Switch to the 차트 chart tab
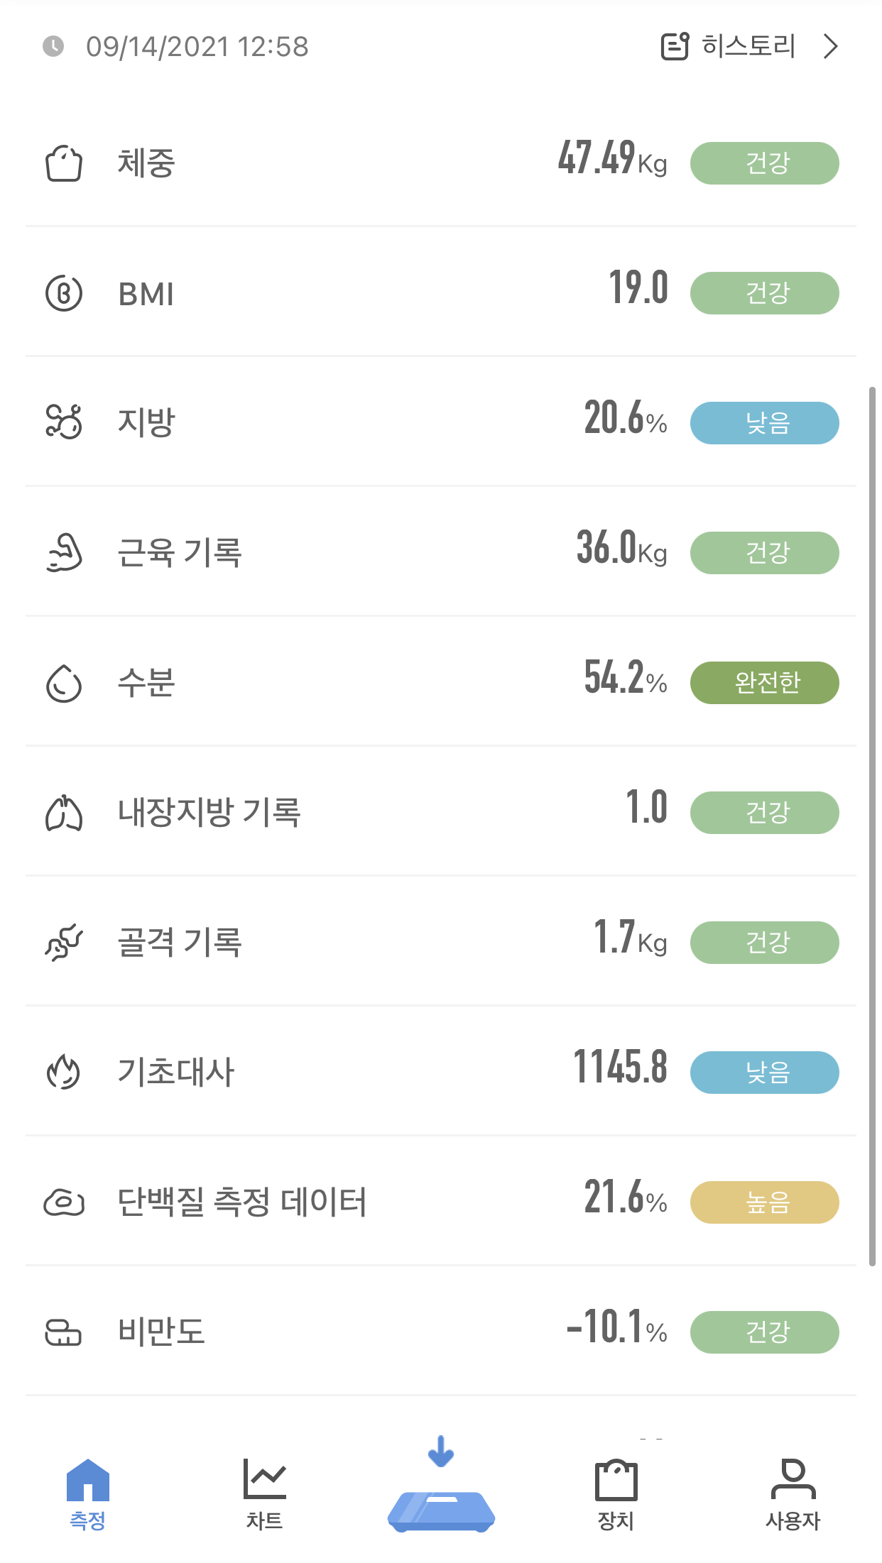 coord(264,1493)
